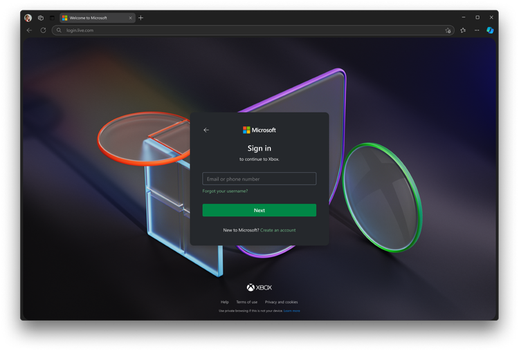Reload the page with refresh icon
The image size is (519, 351).
[x=43, y=30]
